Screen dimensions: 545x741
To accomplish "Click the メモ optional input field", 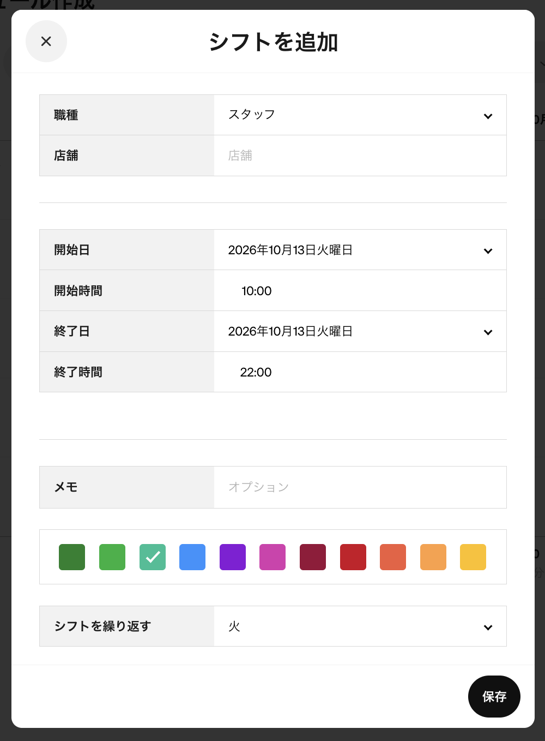I will [360, 487].
